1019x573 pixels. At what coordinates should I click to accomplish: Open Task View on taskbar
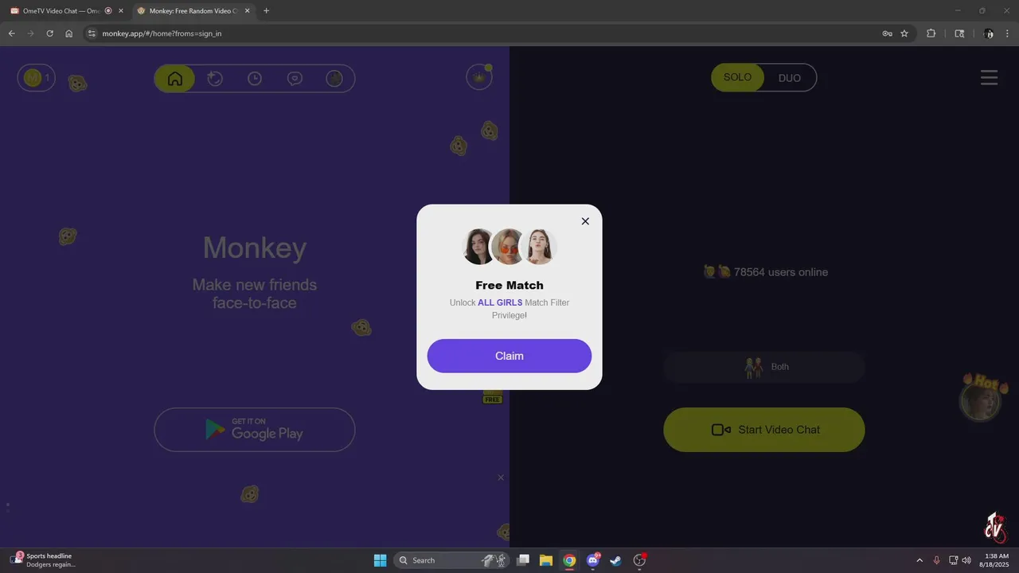click(523, 560)
